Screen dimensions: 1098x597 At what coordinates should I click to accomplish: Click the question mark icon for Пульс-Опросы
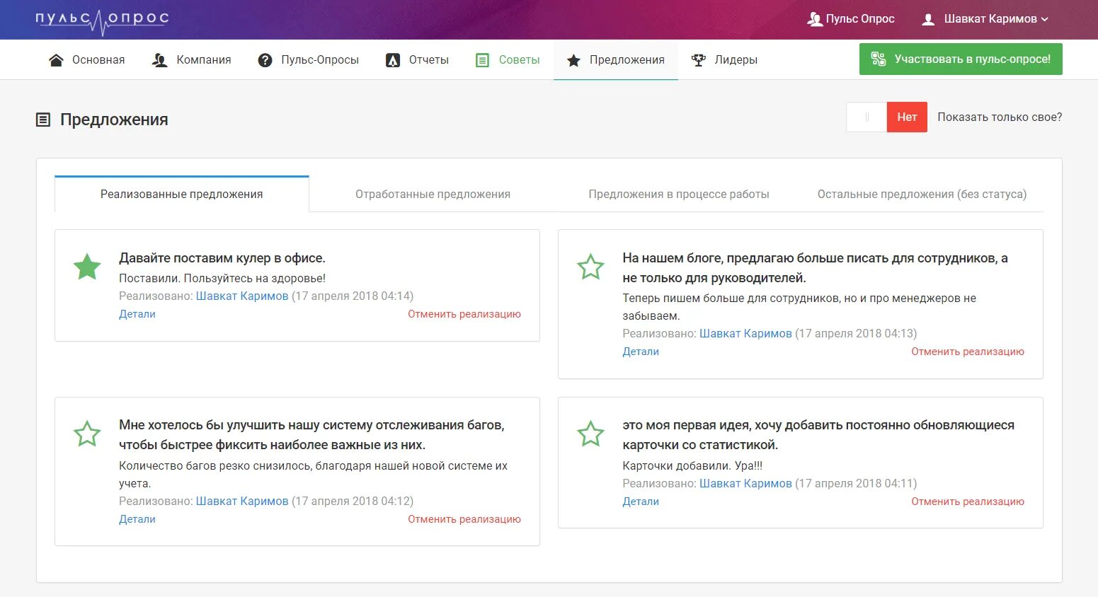[265, 60]
